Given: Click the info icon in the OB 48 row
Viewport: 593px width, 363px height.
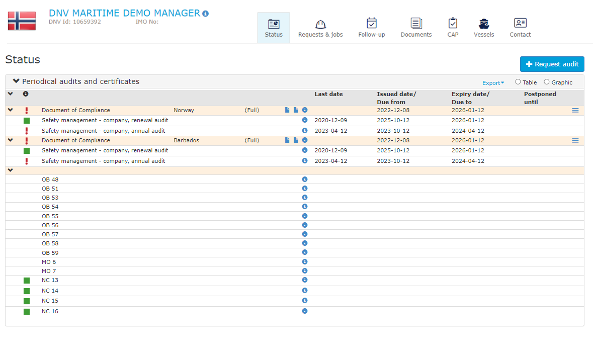Looking at the screenshot, I should pyautogui.click(x=304, y=179).
